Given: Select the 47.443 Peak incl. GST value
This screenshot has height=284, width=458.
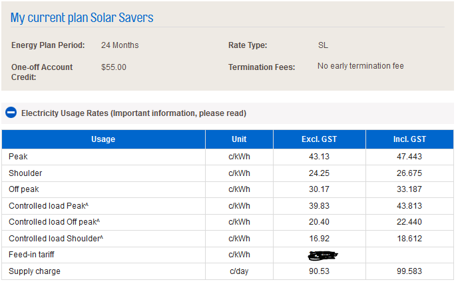Looking at the screenshot, I should click(409, 157).
